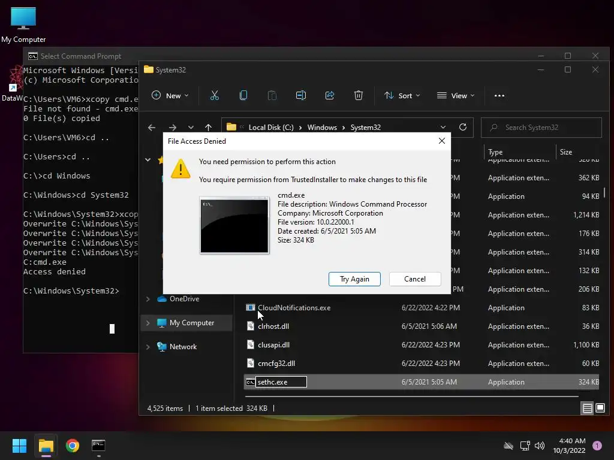
Task: Click the Windows breadcrumb segment
Action: point(322,128)
